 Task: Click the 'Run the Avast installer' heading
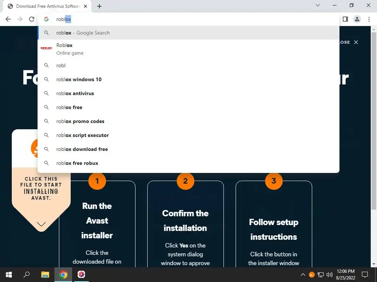(x=97, y=221)
